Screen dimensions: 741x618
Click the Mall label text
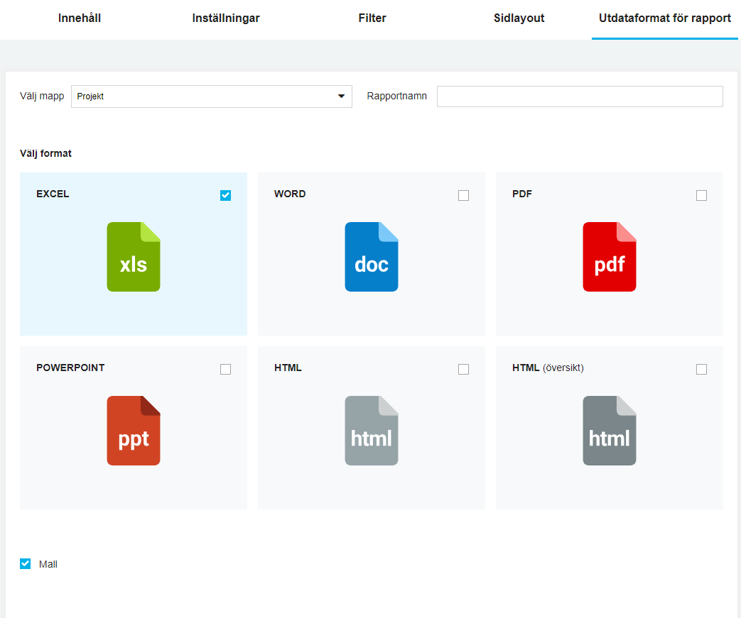coord(48,564)
